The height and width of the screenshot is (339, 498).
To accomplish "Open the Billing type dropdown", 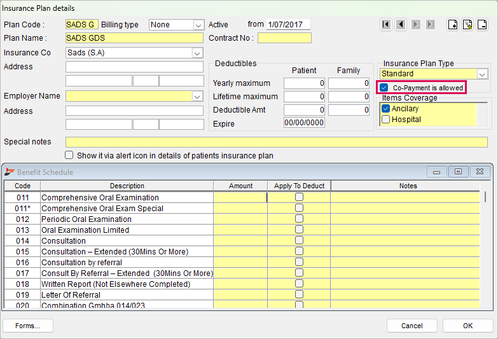I will [198, 25].
